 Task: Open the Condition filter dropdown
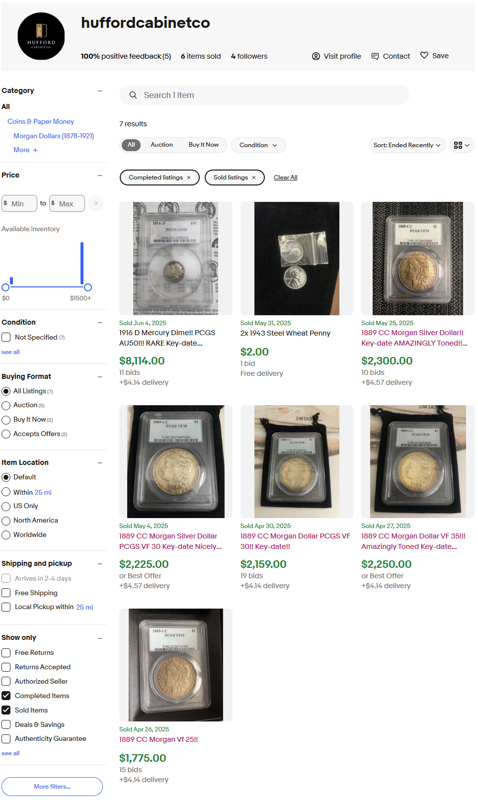pos(258,145)
